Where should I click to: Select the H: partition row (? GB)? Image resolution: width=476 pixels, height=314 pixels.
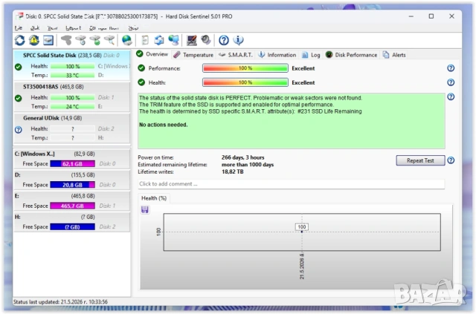point(72,222)
